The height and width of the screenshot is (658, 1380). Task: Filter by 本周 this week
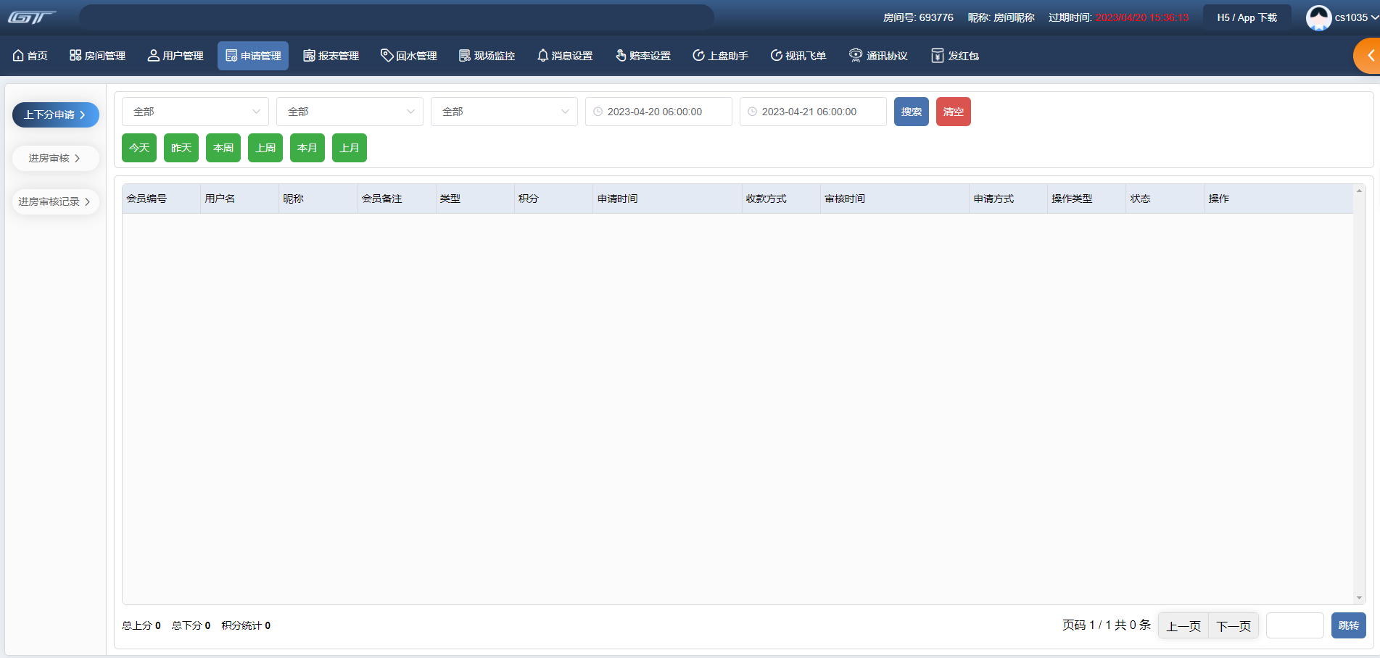223,148
